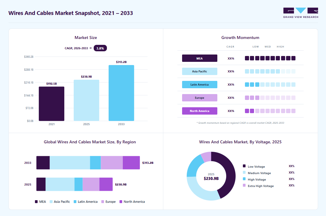Click the XX% CAGR value in the Europe row

coord(231,98)
